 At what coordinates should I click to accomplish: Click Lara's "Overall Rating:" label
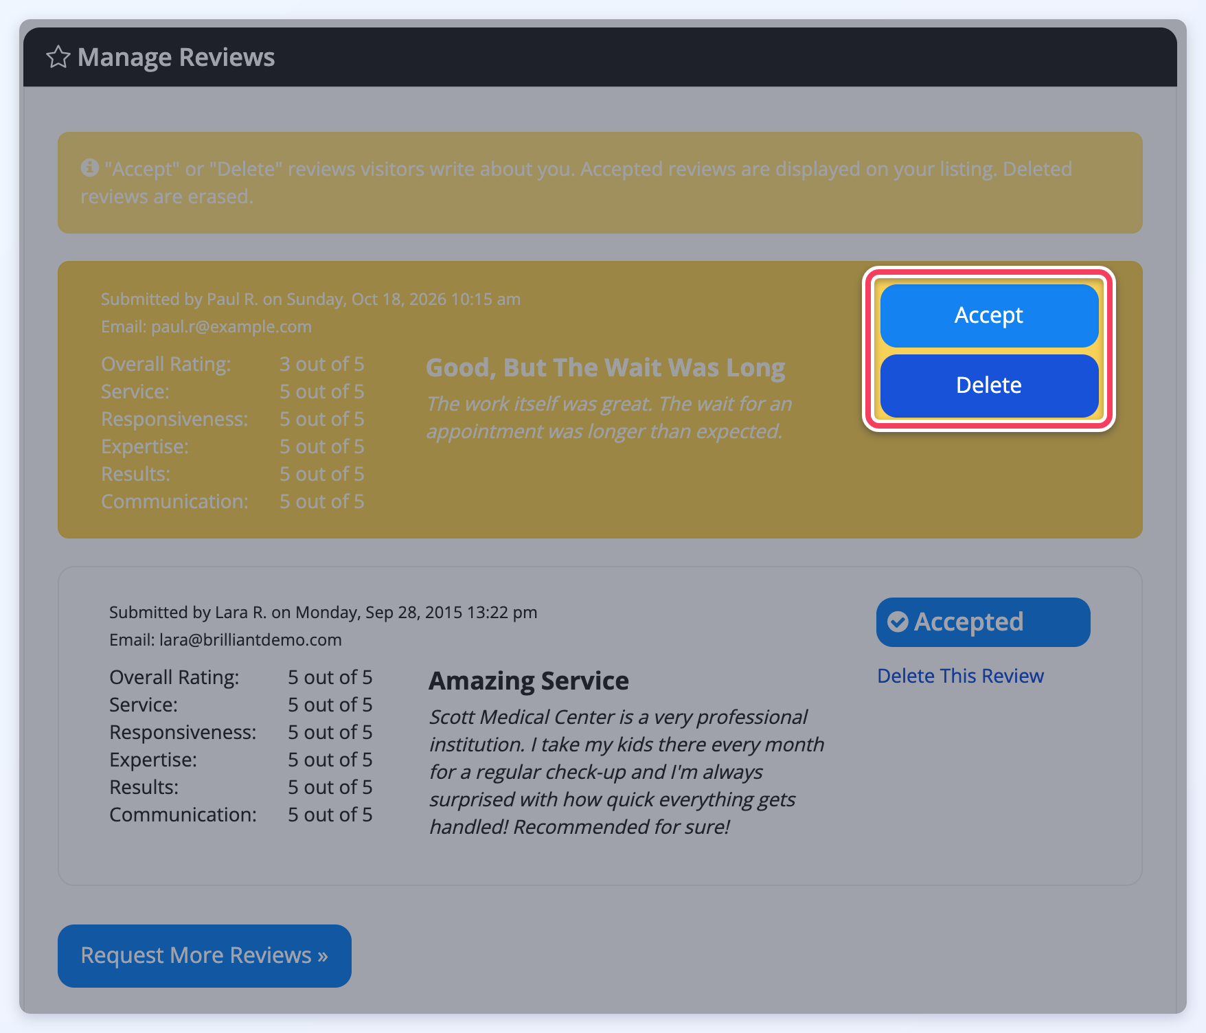174,677
